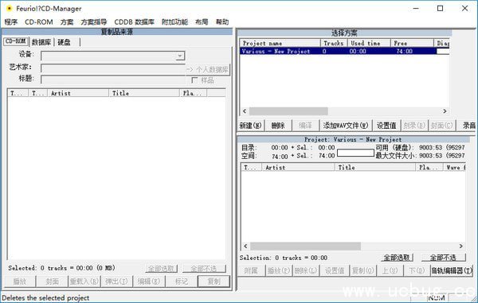The image size is (478, 303).
Task: Click the 弹出(T) eject button
Action: click(116, 282)
